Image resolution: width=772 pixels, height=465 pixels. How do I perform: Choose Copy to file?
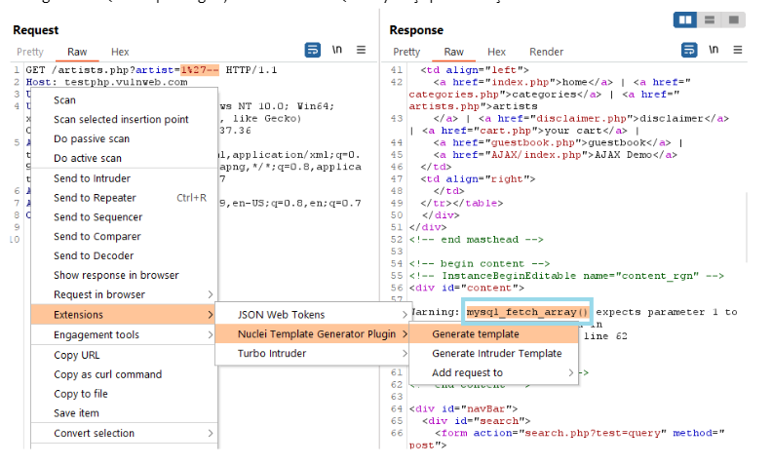click(x=124, y=394)
